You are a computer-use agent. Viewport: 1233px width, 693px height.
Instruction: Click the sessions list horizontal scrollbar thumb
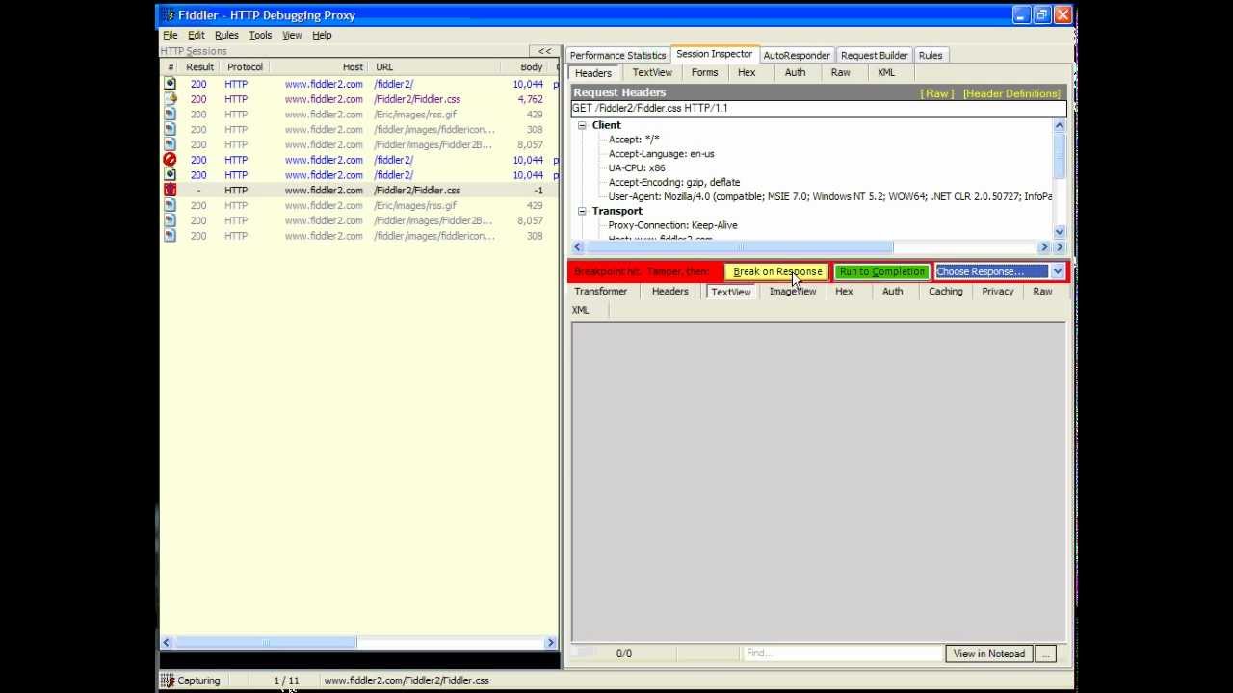(x=266, y=642)
